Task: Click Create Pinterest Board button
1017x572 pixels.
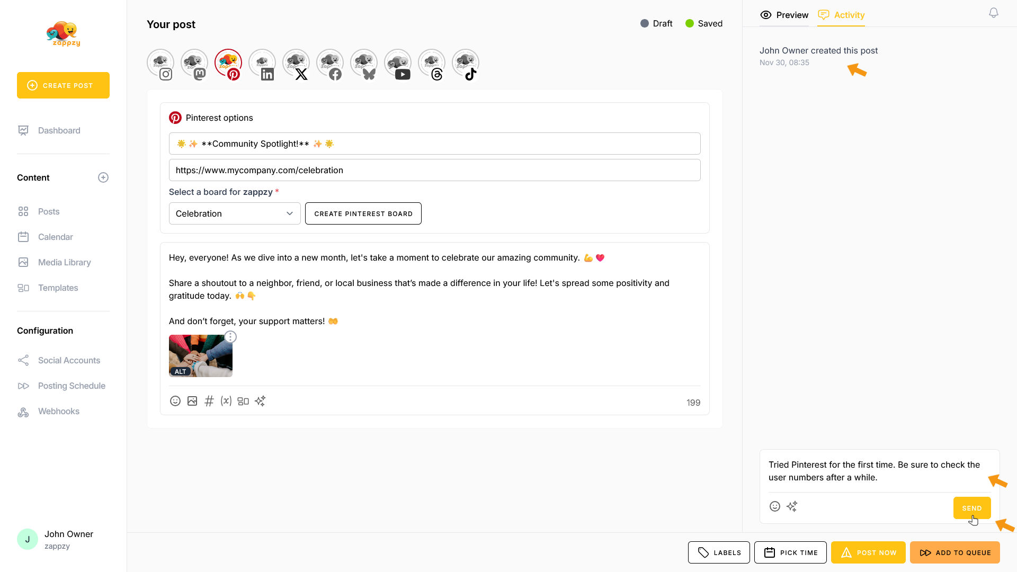Action: (363, 213)
